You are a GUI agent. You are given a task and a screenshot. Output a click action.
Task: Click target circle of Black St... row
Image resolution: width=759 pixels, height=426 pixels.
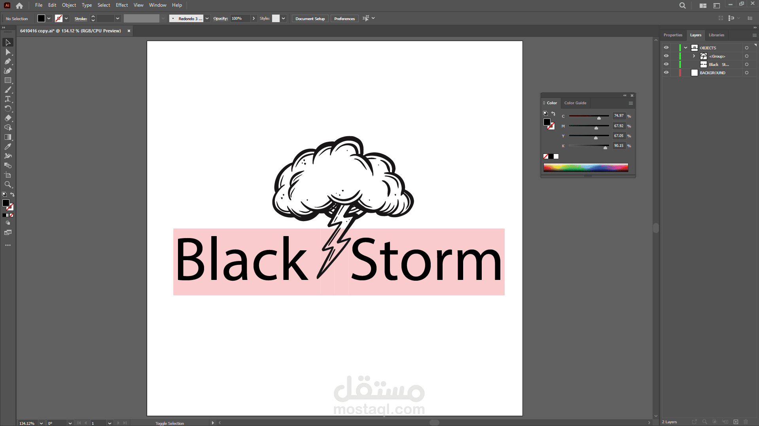pyautogui.click(x=747, y=64)
